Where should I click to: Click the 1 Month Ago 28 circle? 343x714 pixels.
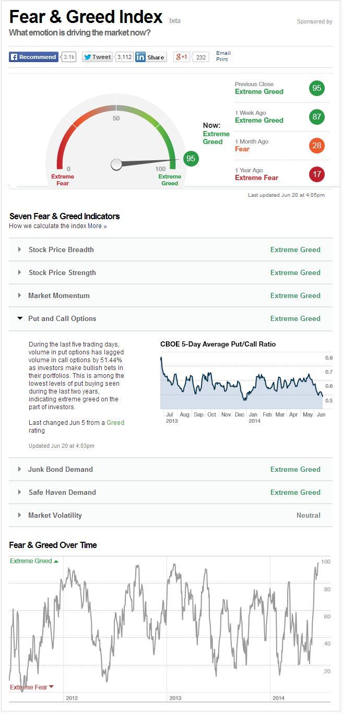[316, 146]
